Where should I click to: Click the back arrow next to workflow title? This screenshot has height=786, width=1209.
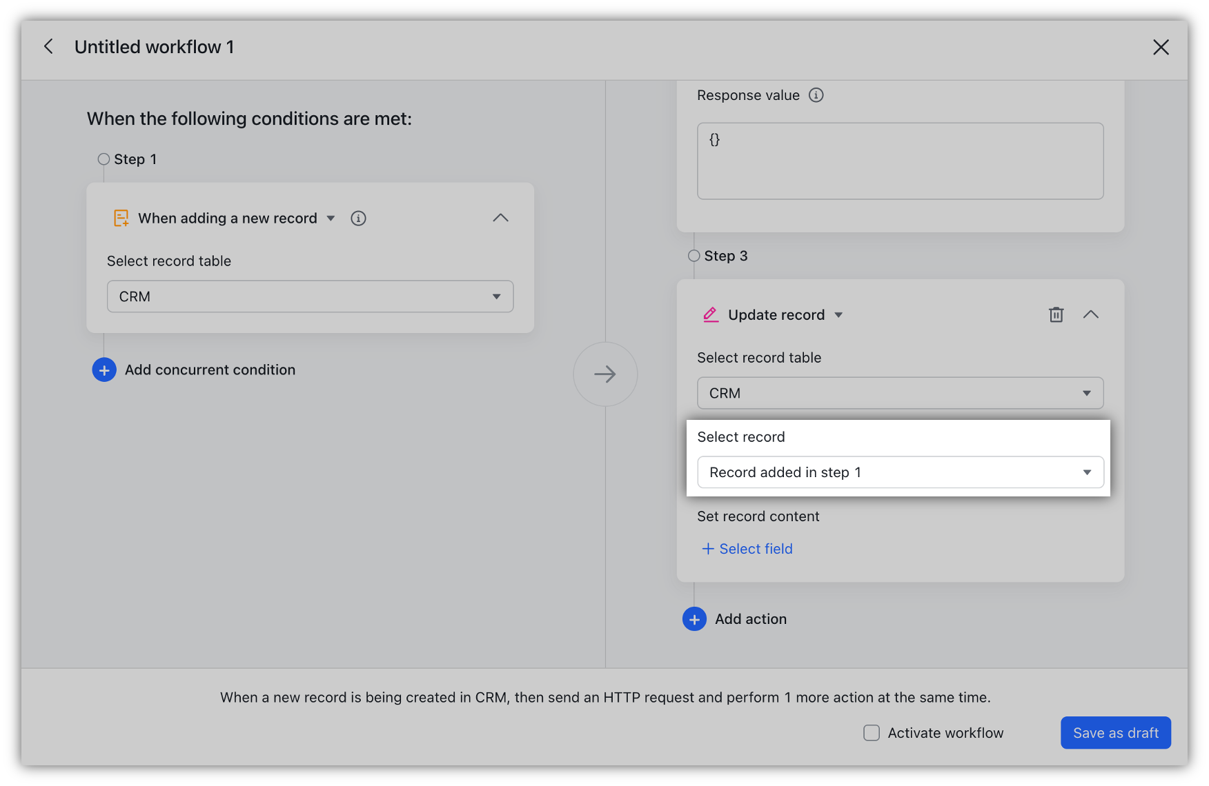[48, 46]
